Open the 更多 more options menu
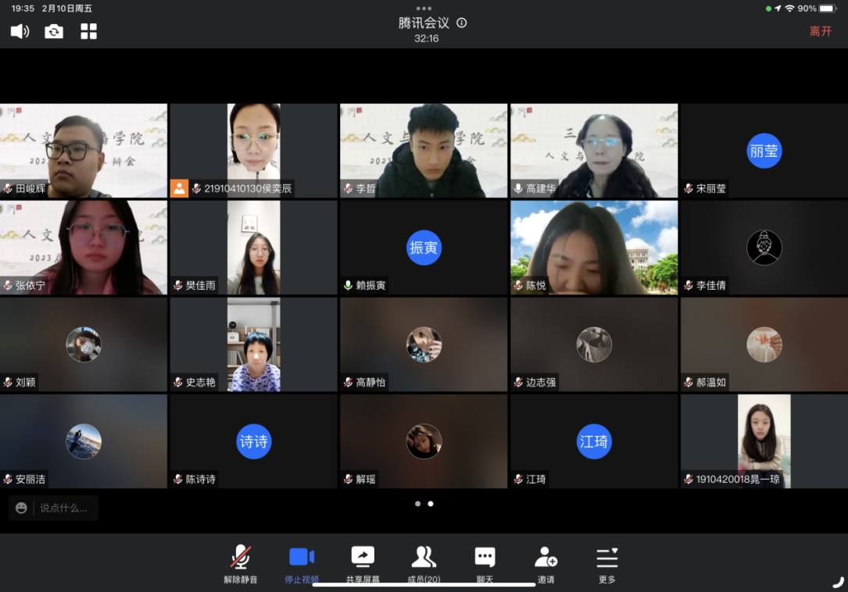This screenshot has width=848, height=592. pos(606,564)
